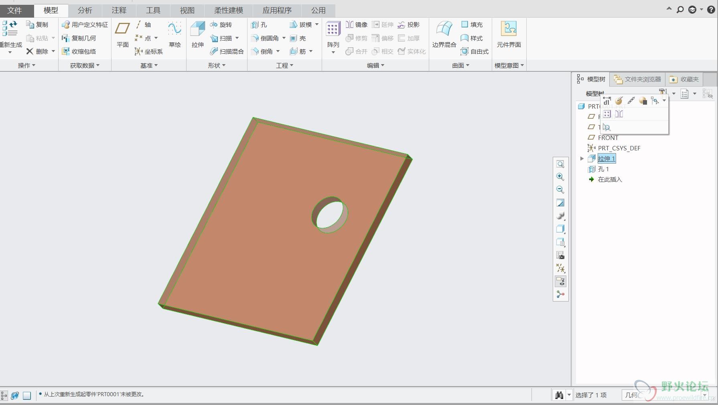
Task: Select PRT_CSYS_DEF in model tree
Action: 614,148
